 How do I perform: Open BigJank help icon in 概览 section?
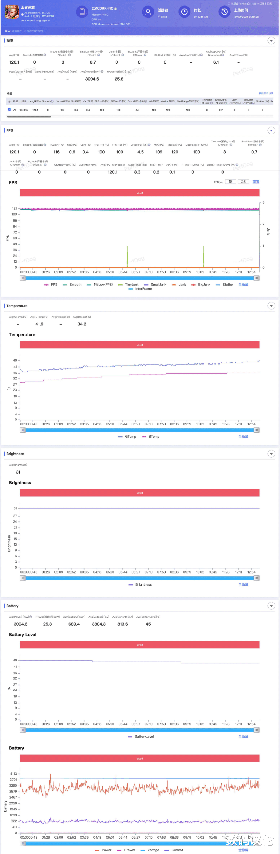click(145, 55)
